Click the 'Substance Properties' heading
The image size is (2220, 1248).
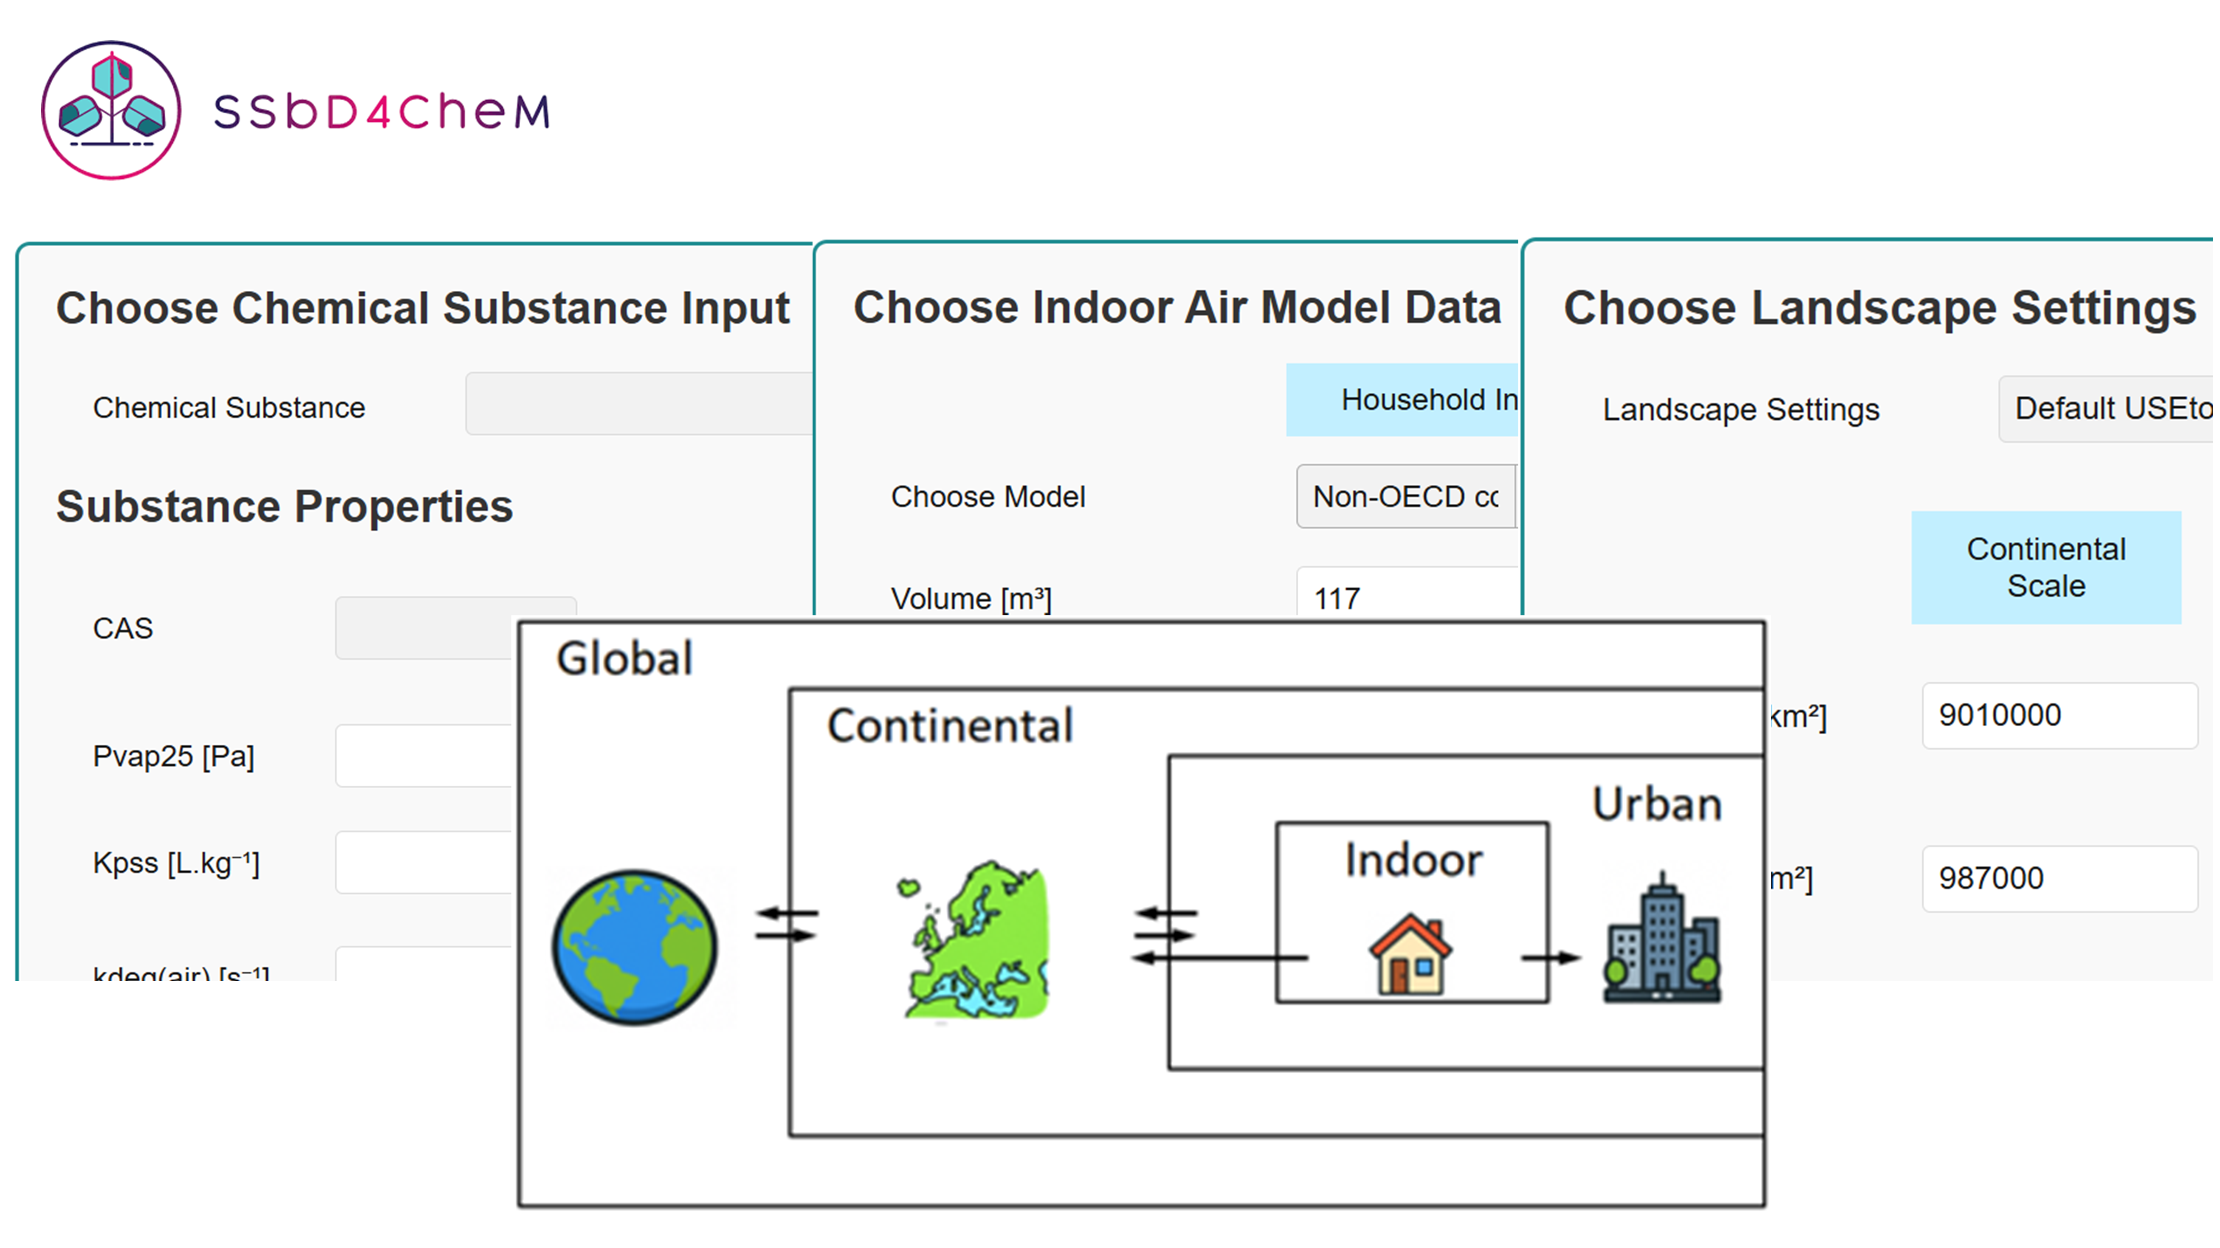(x=284, y=506)
